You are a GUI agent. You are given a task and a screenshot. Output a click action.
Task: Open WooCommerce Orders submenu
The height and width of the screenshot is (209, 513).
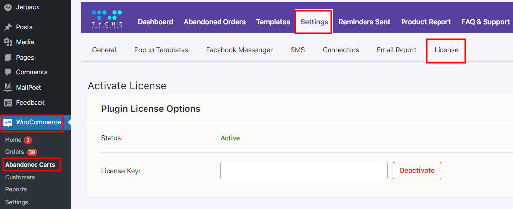pyautogui.click(x=15, y=152)
